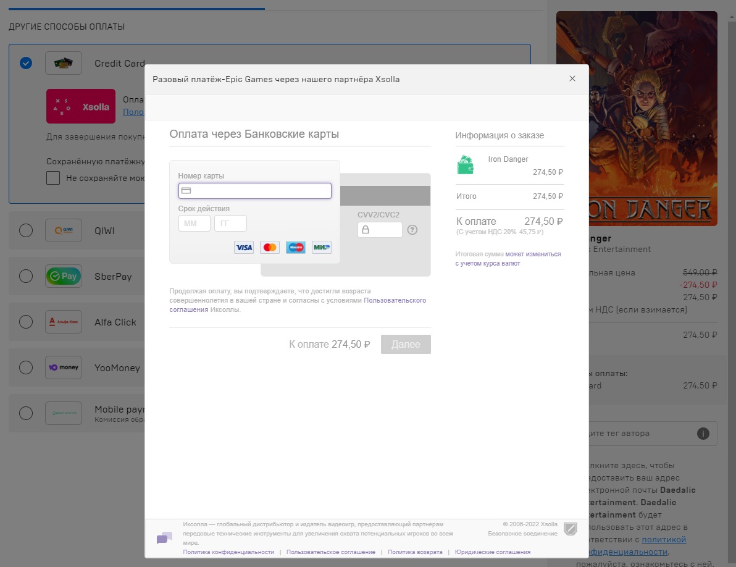Click the ДРУГИЕ СПОСОБЫ ОПЛАТЫ heading

pyautogui.click(x=67, y=27)
